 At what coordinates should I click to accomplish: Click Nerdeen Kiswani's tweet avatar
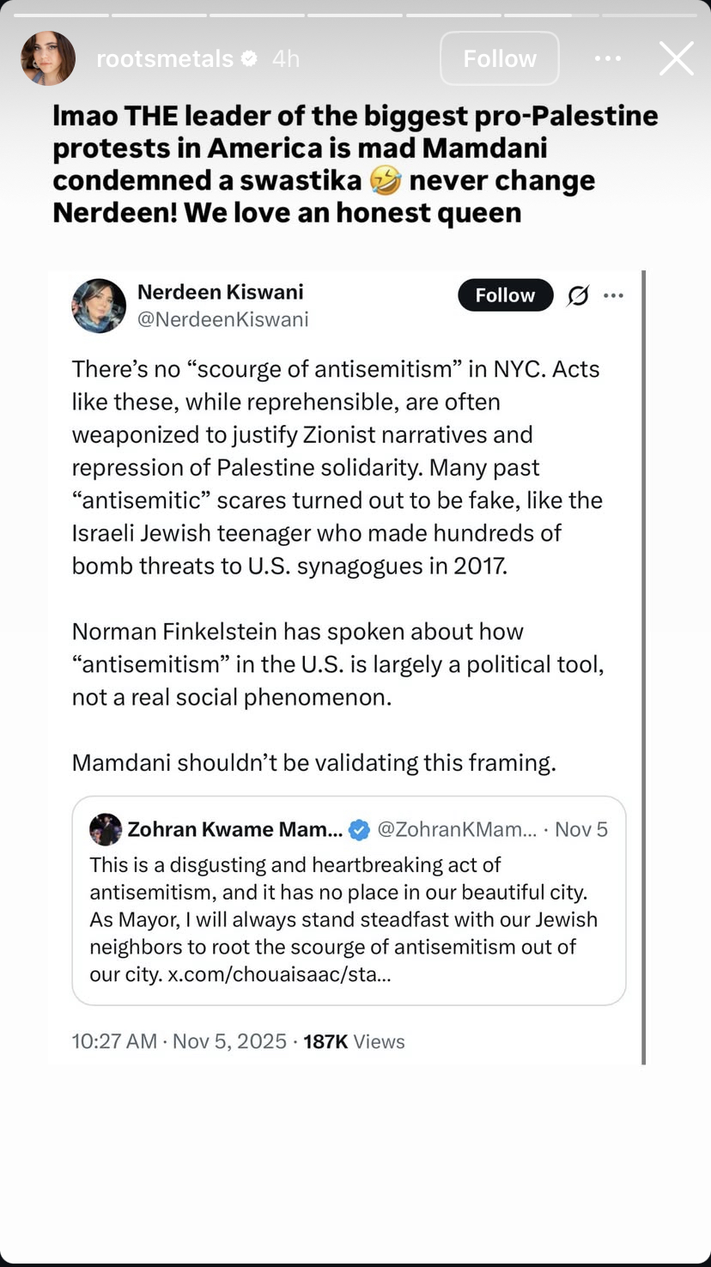click(x=99, y=306)
